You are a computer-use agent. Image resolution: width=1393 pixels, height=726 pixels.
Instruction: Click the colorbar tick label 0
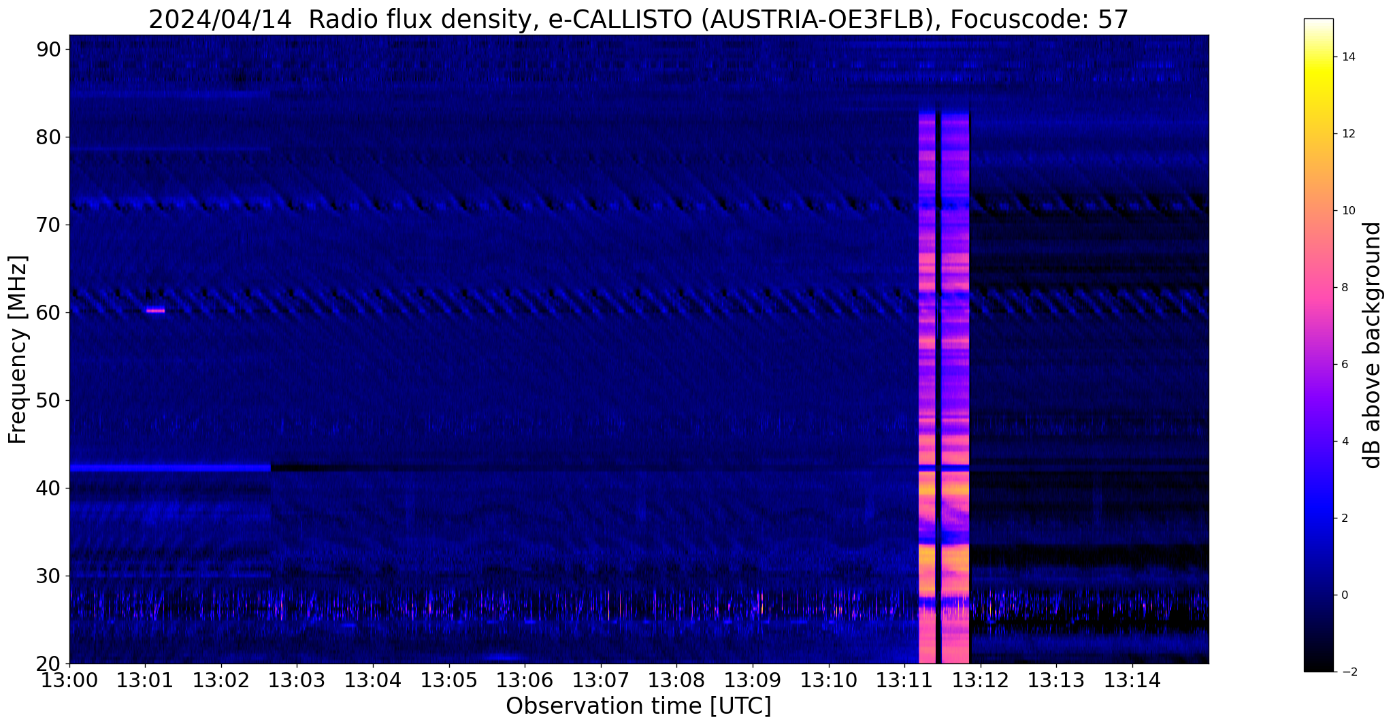[x=1344, y=595]
